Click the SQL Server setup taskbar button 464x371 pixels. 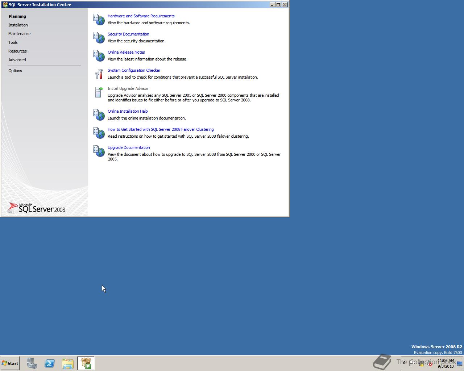click(x=86, y=363)
